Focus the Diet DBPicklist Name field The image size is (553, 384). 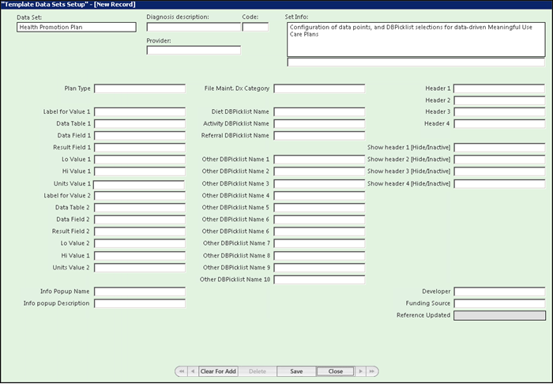[319, 111]
